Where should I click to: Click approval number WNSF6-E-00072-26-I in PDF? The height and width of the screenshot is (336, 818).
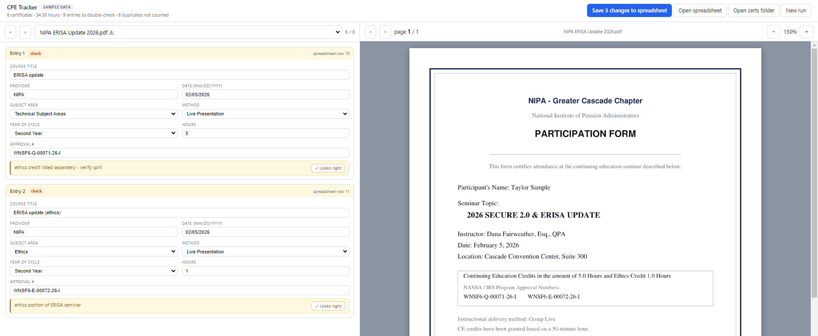click(553, 297)
